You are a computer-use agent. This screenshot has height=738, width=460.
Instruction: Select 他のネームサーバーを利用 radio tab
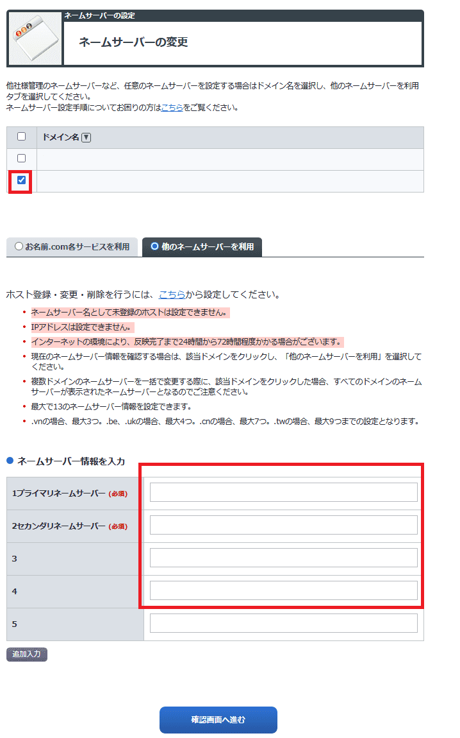tap(202, 246)
